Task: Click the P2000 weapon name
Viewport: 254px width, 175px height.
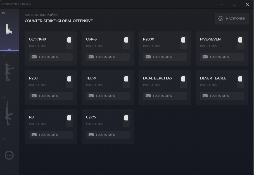Action: tap(149, 39)
